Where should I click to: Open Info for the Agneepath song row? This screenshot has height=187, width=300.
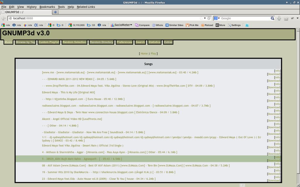pyautogui.click(x=278, y=157)
